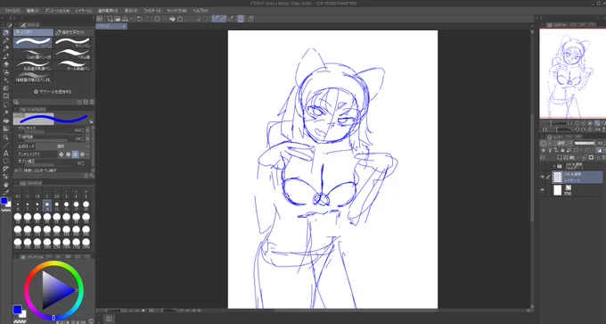Select the straight Line figure tool
The image size is (606, 324).
coord(6,145)
